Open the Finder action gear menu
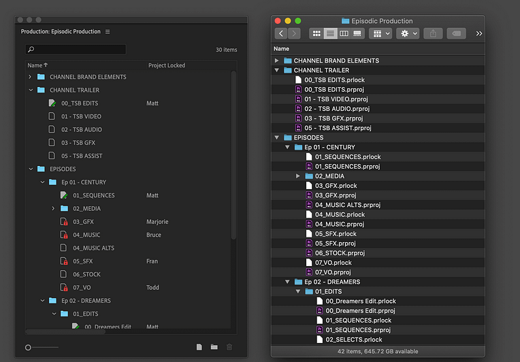The image size is (520, 362). (x=408, y=33)
